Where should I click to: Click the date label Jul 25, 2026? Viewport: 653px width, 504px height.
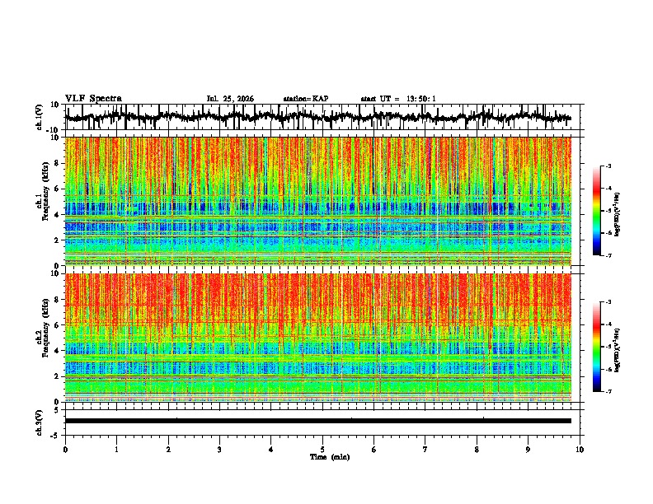click(x=230, y=99)
